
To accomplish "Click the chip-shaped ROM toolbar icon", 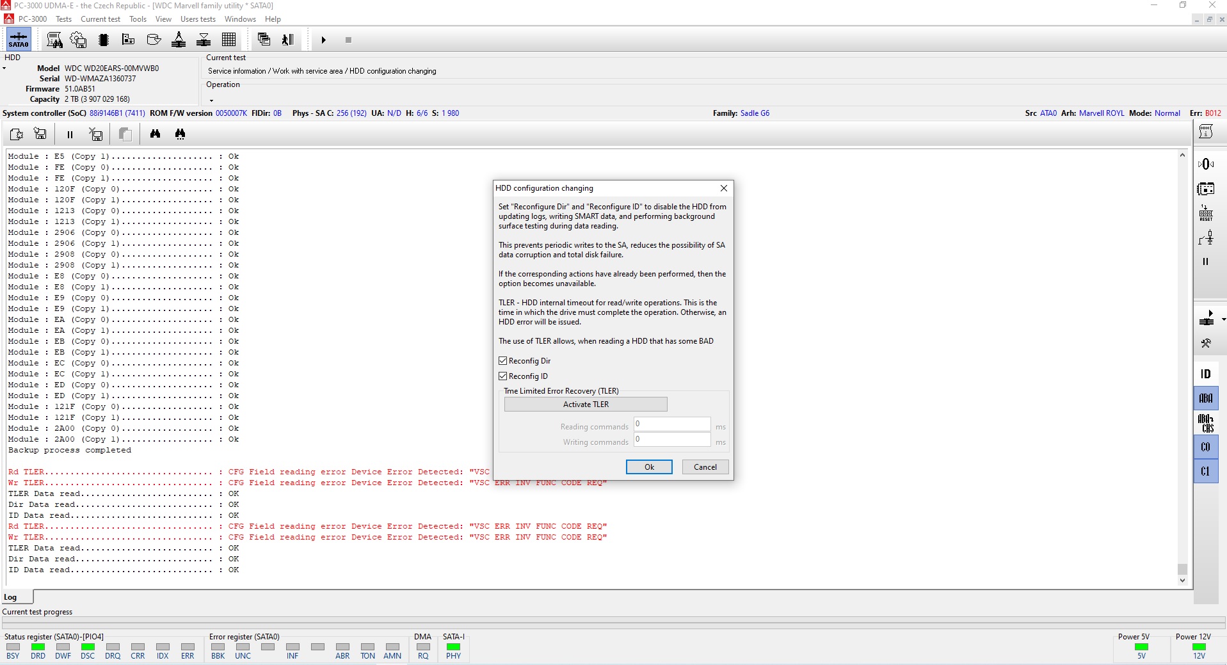I will tap(104, 40).
